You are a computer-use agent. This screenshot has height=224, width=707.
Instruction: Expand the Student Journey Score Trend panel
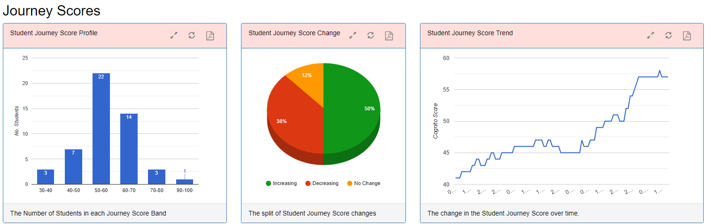click(651, 36)
